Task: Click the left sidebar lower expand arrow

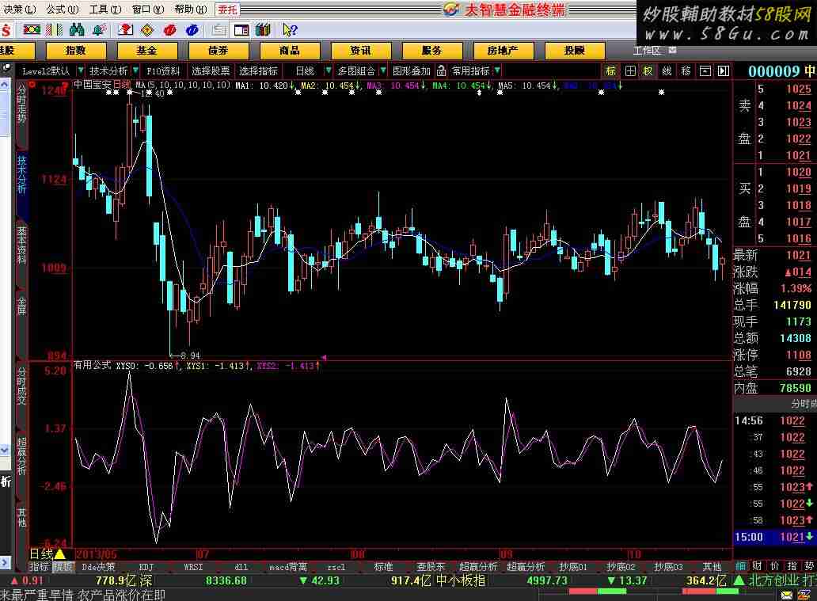Action: pos(5,562)
